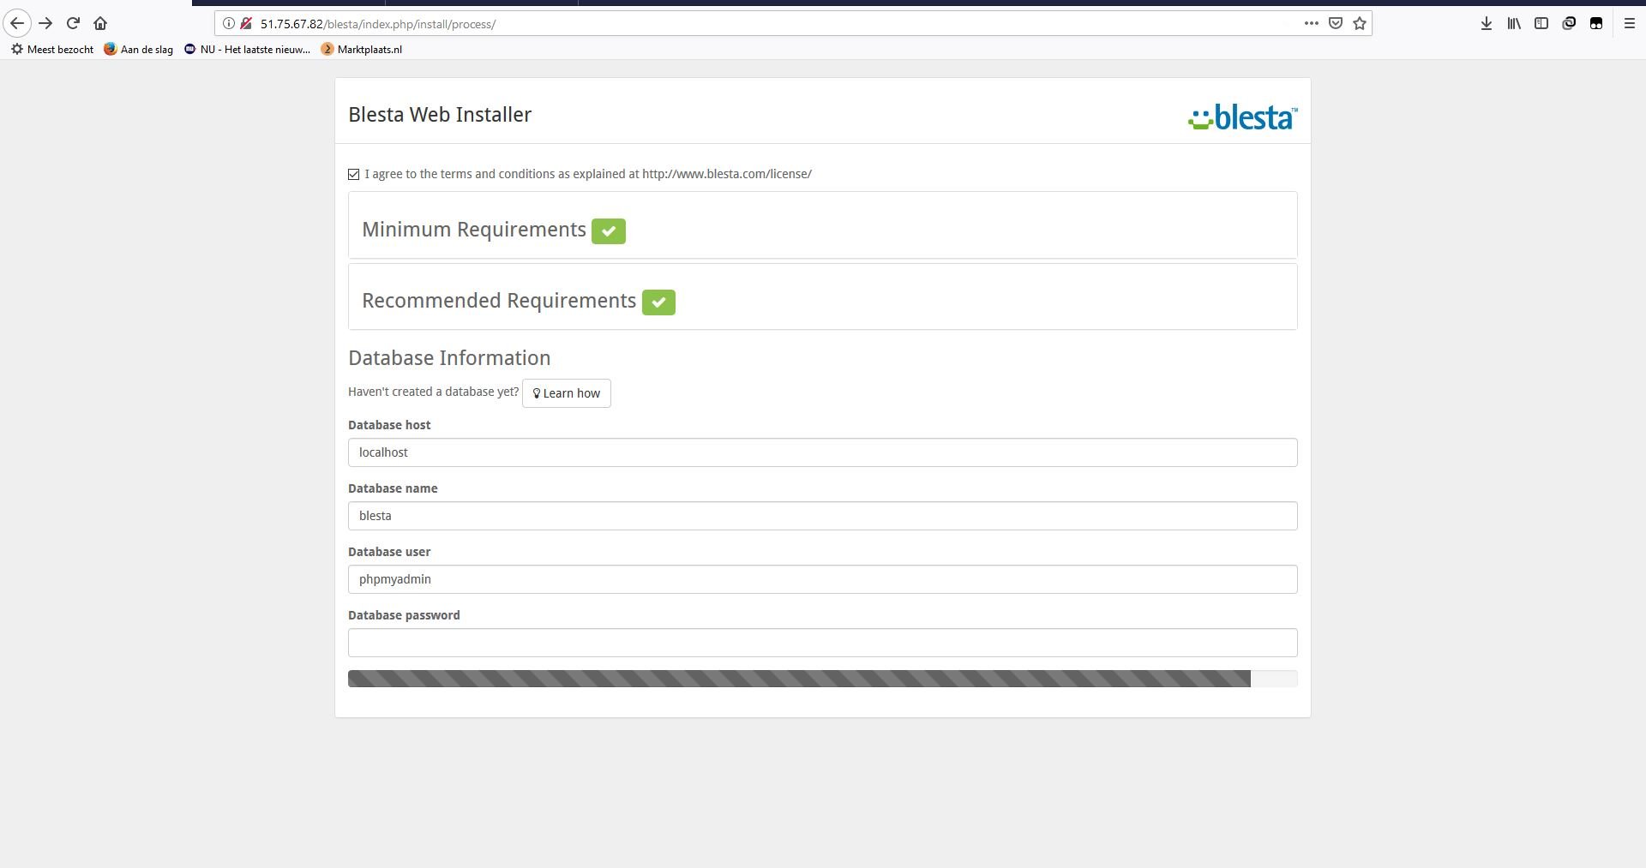
Task: Bookmark this page with the star icon
Action: click(1359, 23)
